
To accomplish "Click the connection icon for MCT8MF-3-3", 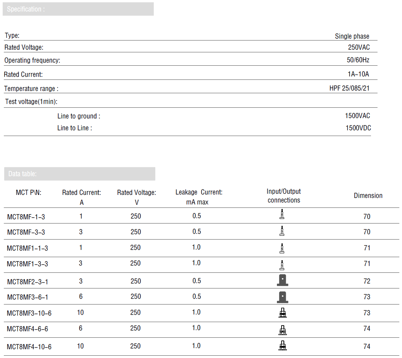I will pos(282,231).
